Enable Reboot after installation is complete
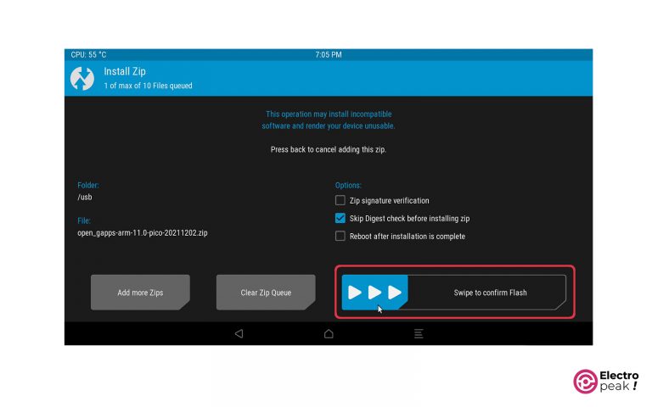Image resolution: width=652 pixels, height=407 pixels. (x=340, y=236)
